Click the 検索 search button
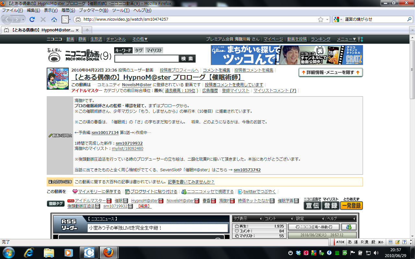This screenshot has height=259, width=415. (x=187, y=59)
